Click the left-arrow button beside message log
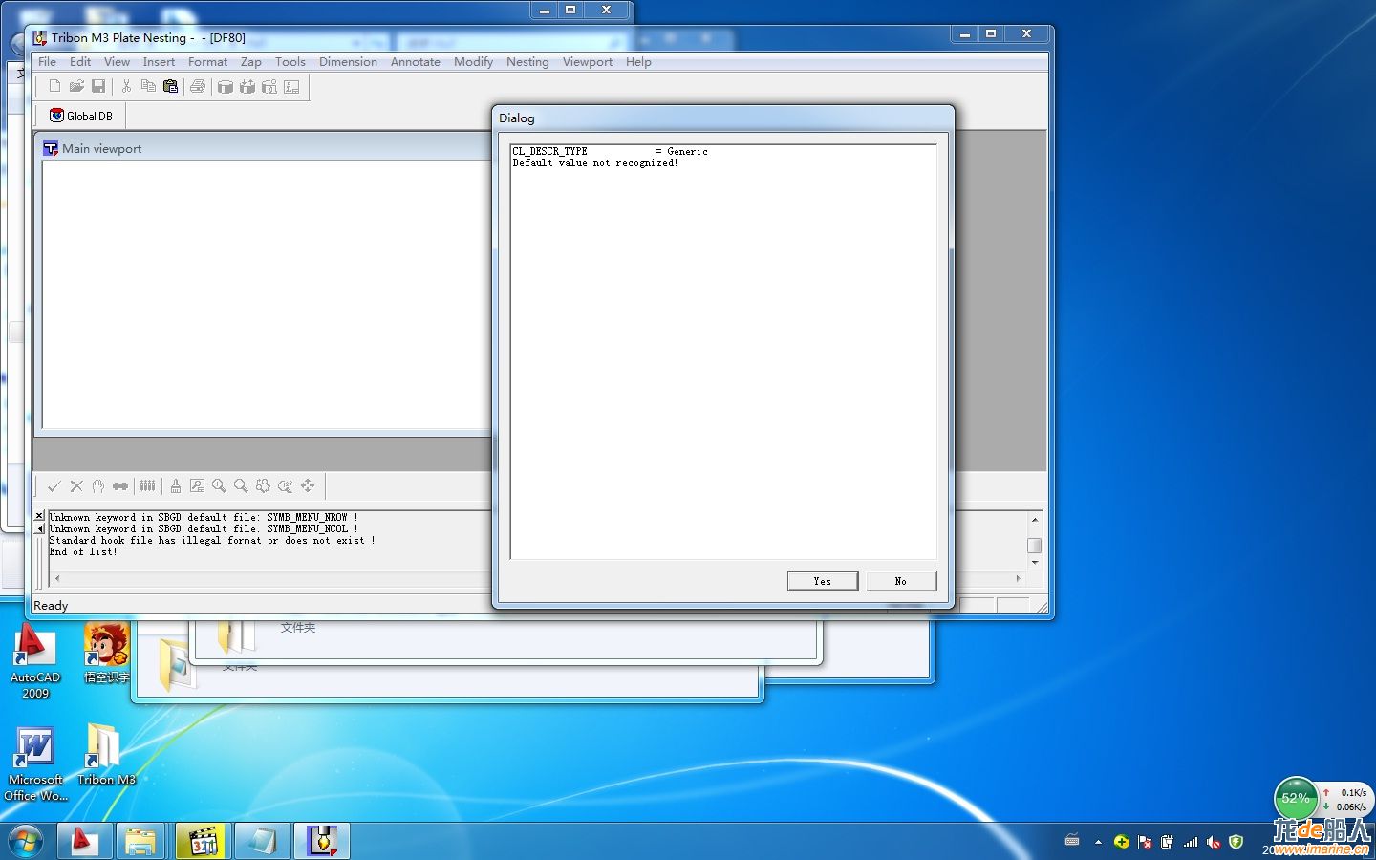Viewport: 1376px width, 860px height. point(39,528)
